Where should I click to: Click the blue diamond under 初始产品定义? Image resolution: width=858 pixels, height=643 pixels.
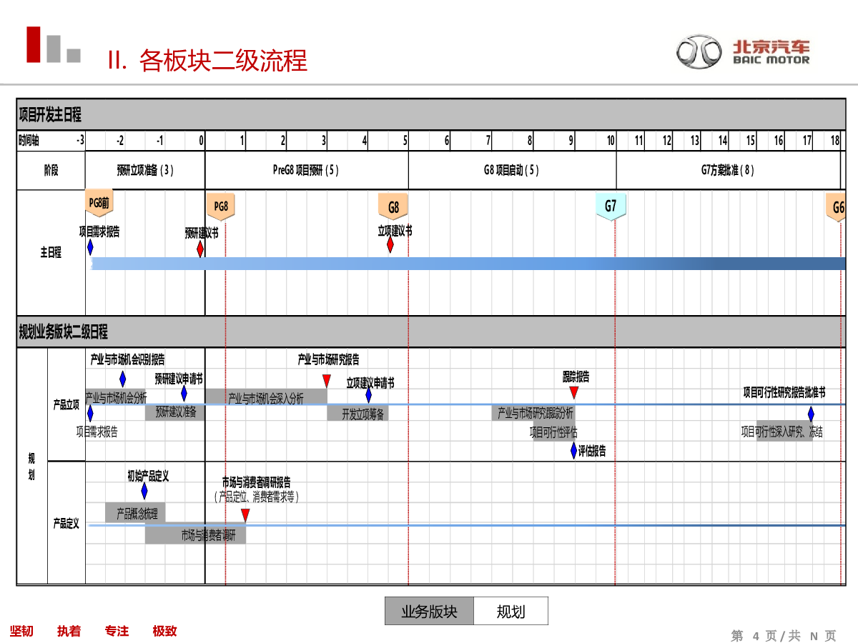[144, 491]
